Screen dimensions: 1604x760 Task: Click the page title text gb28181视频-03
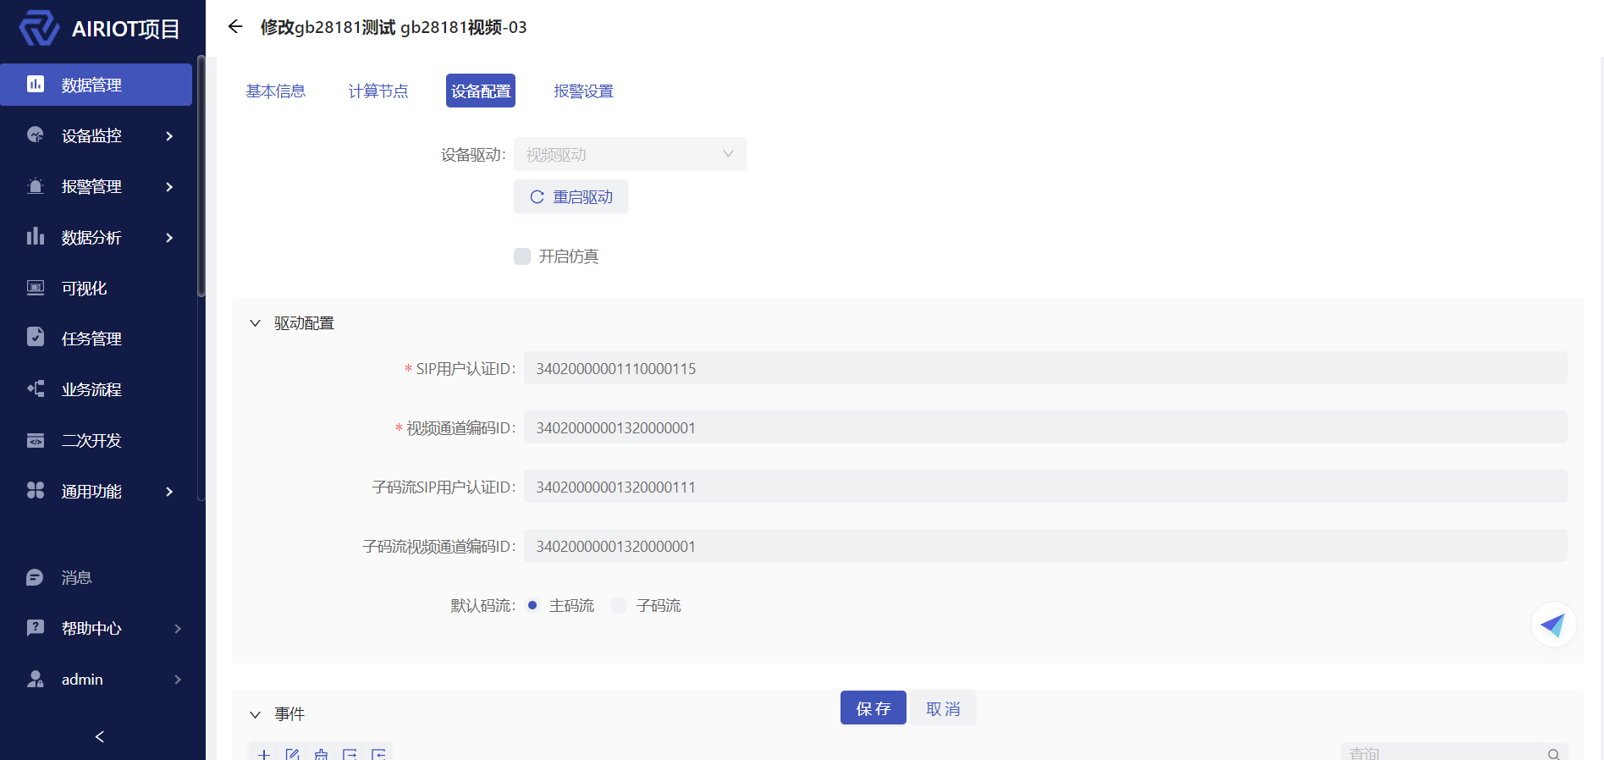pyautogui.click(x=463, y=27)
